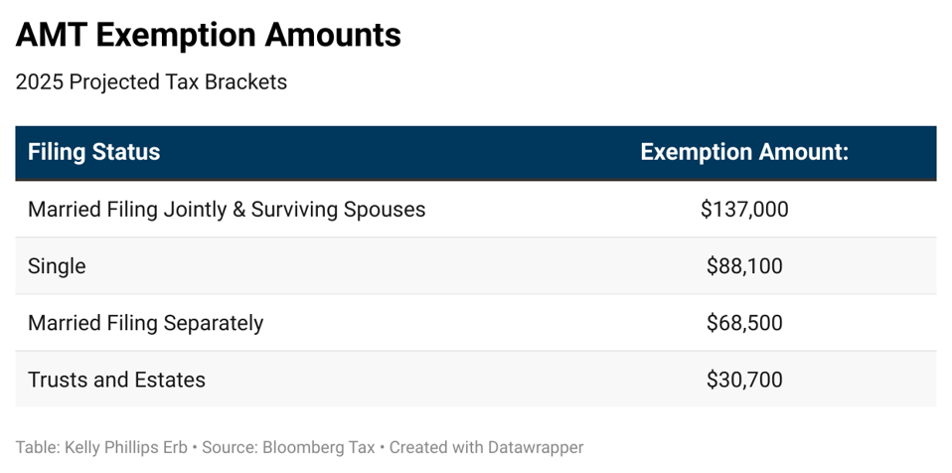This screenshot has width=952, height=473.
Task: Click the "Kelly Phillips Erb" author credit
Action: coord(128,447)
